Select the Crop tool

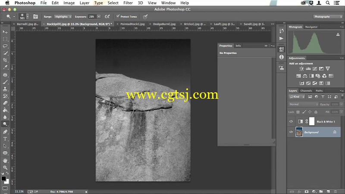point(5,60)
